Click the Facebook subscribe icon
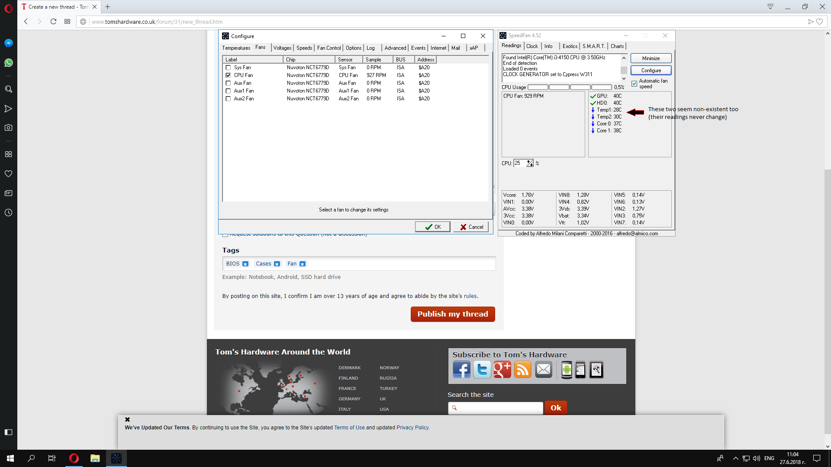 (x=461, y=370)
